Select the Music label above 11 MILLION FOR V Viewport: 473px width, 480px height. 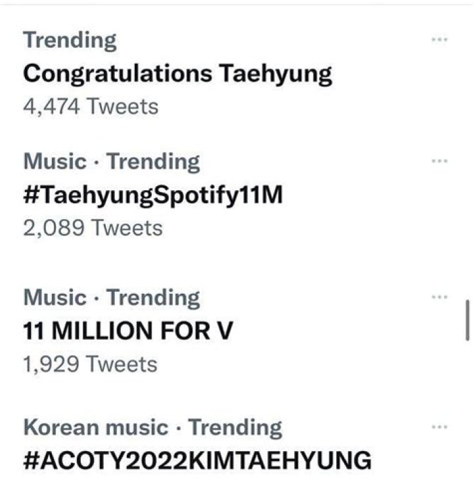coord(55,298)
